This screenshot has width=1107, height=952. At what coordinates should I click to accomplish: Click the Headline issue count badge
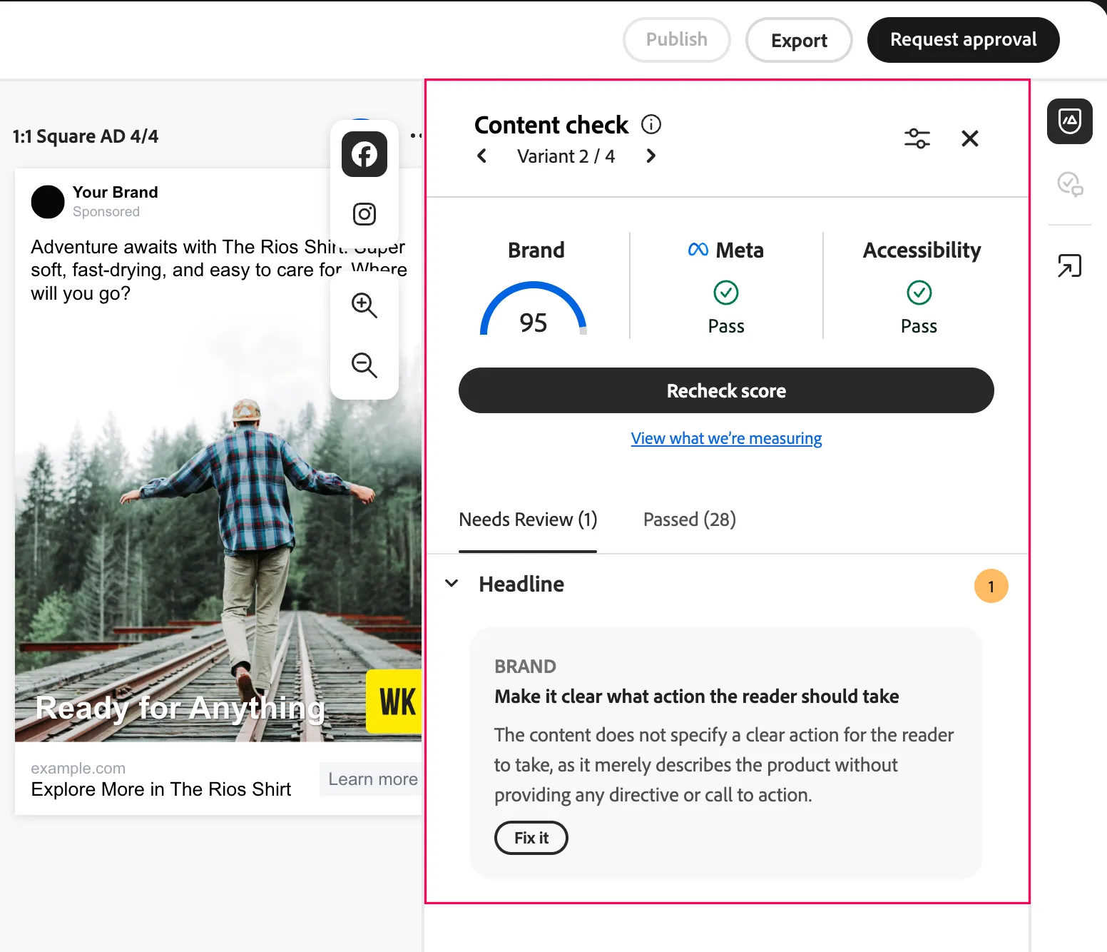click(991, 586)
